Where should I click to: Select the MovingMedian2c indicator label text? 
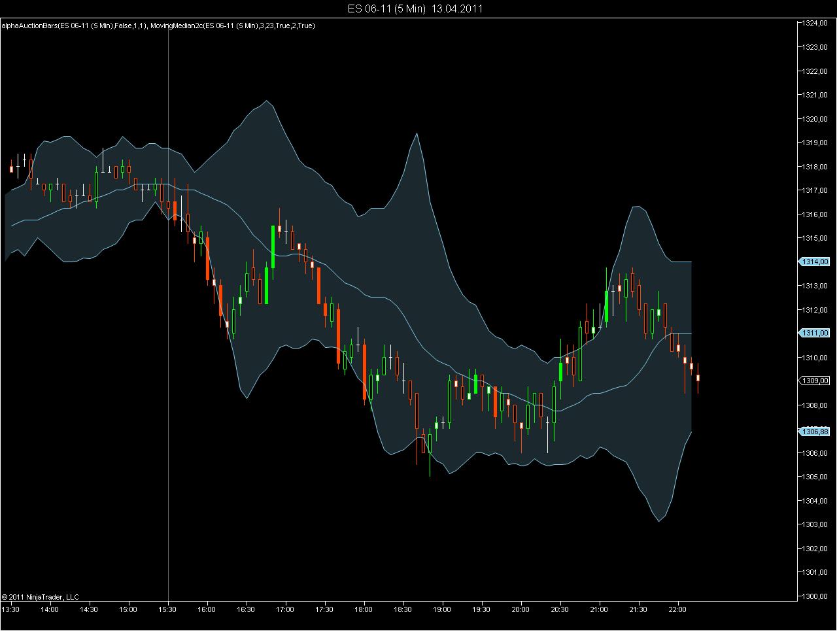[232, 26]
